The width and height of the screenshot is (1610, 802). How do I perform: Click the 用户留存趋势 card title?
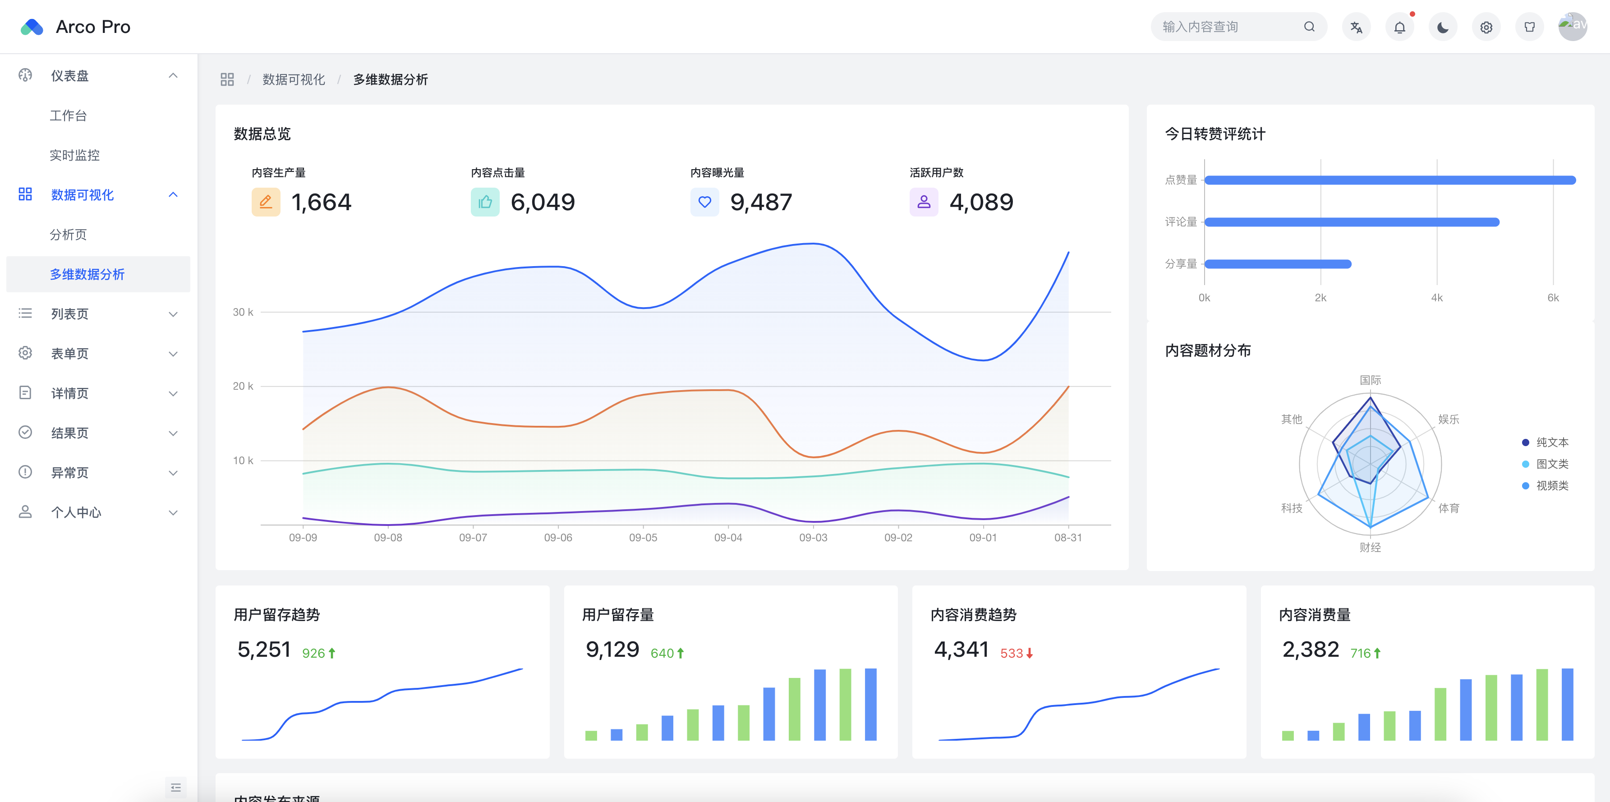click(x=277, y=614)
